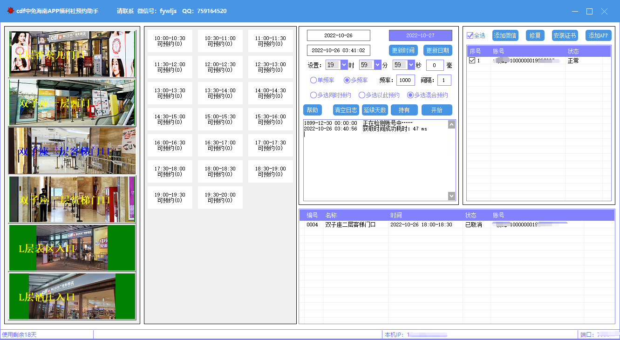The image size is (620, 340).
Task: Pick the 18:30-19:00 time slot
Action: tap(271, 171)
